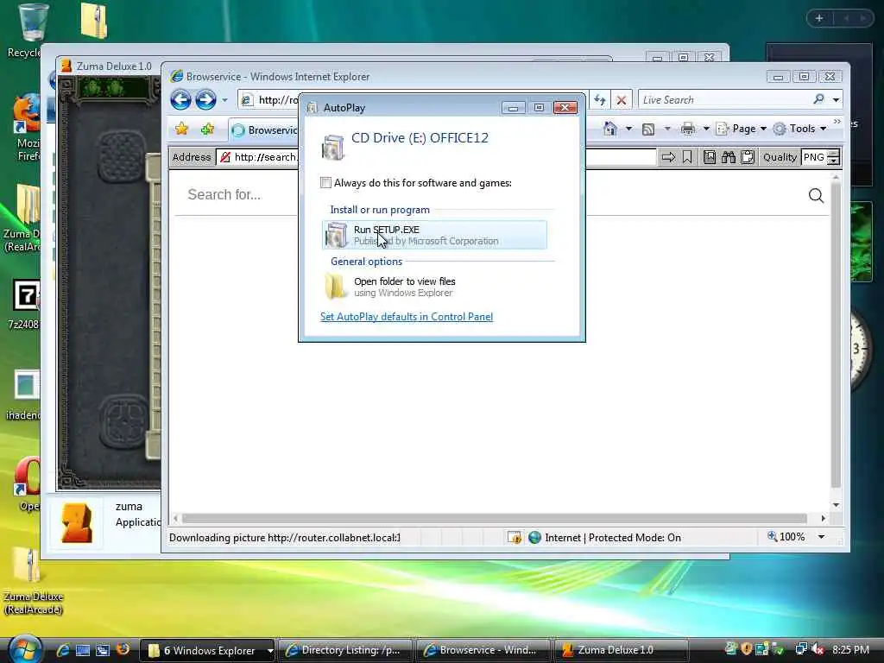Open the Page menu
Viewport: 884px width, 663px height.
click(742, 129)
